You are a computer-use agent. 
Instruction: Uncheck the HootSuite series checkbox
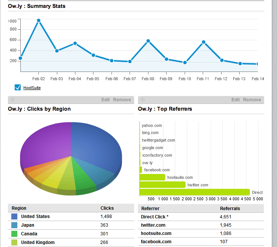coord(18,87)
